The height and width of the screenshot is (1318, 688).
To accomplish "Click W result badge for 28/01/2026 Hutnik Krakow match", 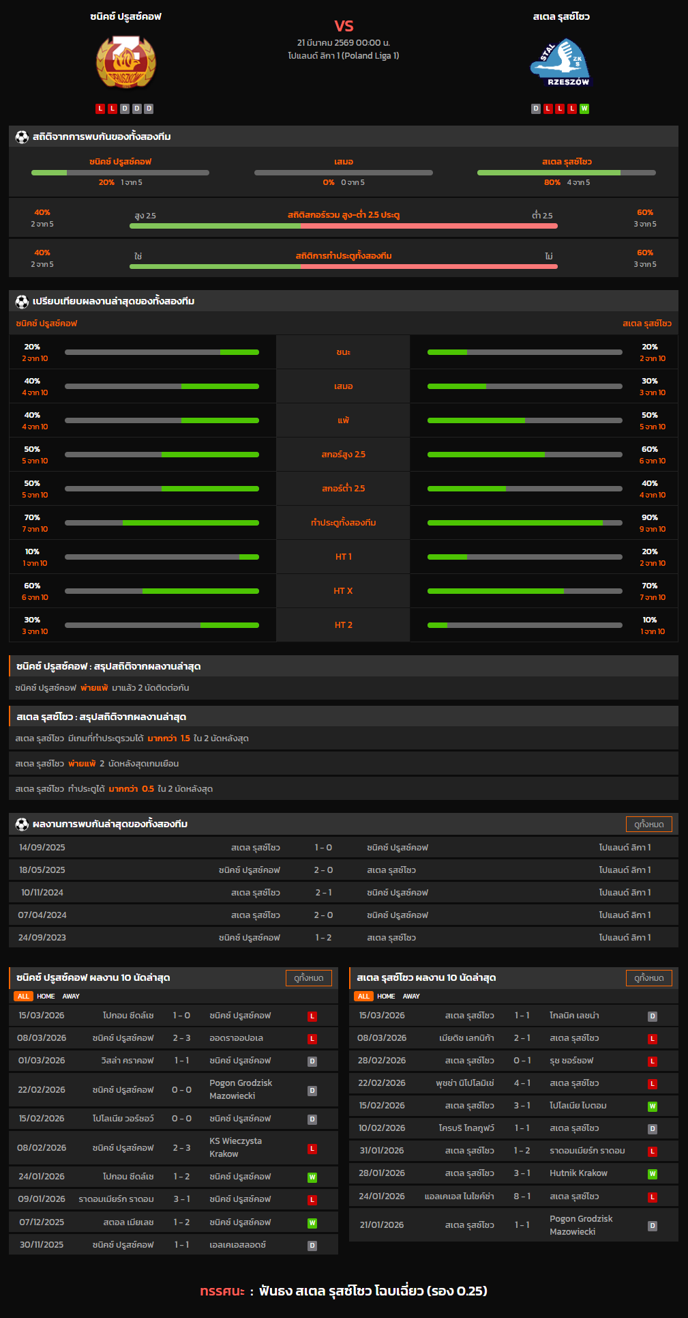I will coord(652,1174).
